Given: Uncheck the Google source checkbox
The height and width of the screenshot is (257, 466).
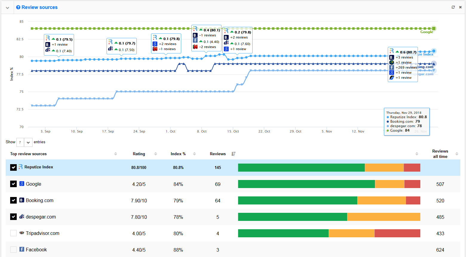Looking at the screenshot, I should tap(13, 184).
